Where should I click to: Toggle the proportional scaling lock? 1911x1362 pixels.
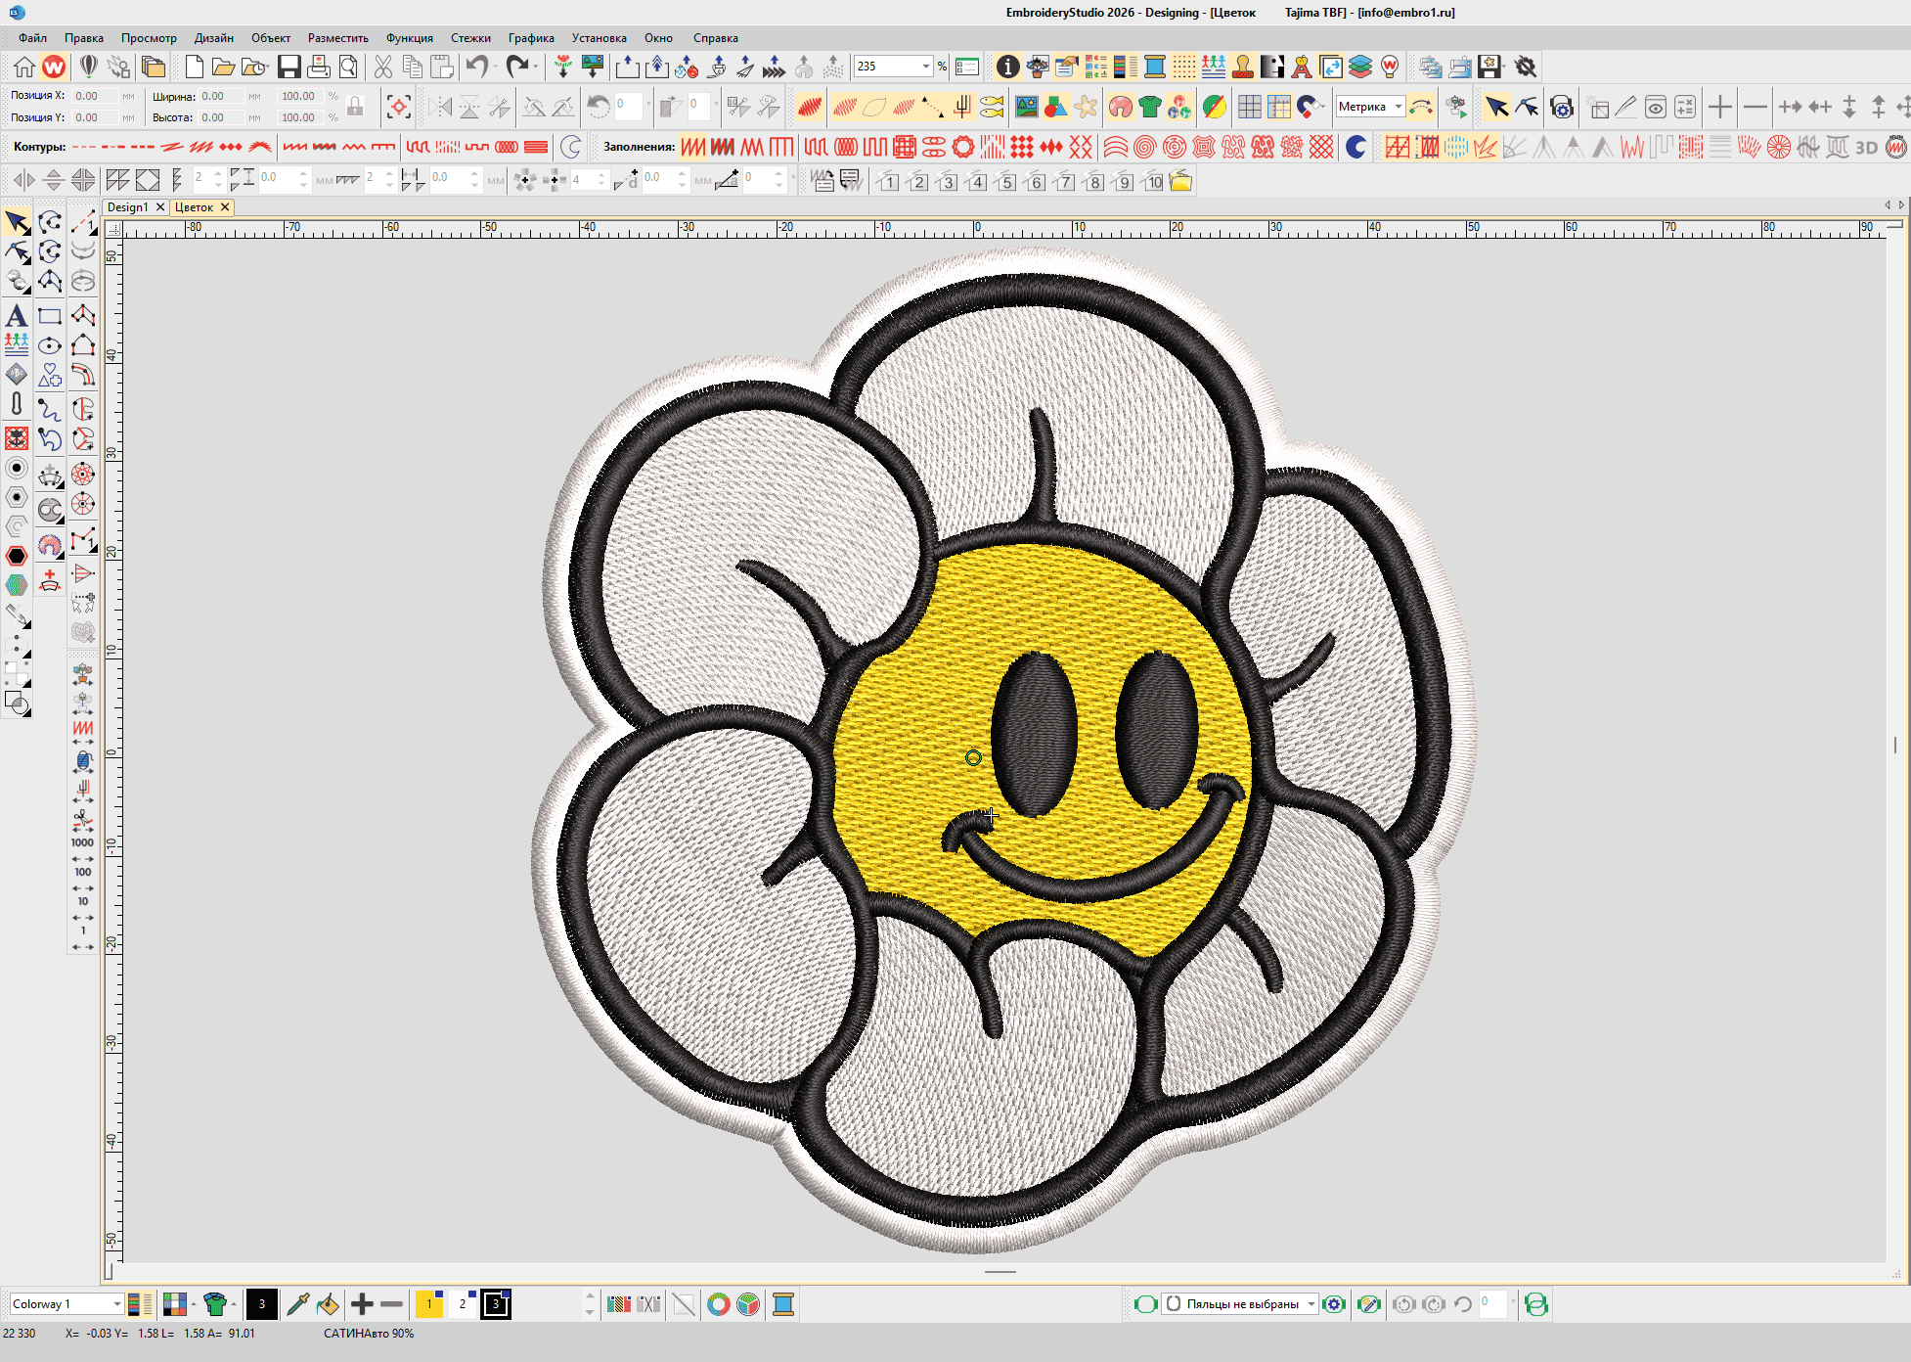pyautogui.click(x=356, y=107)
